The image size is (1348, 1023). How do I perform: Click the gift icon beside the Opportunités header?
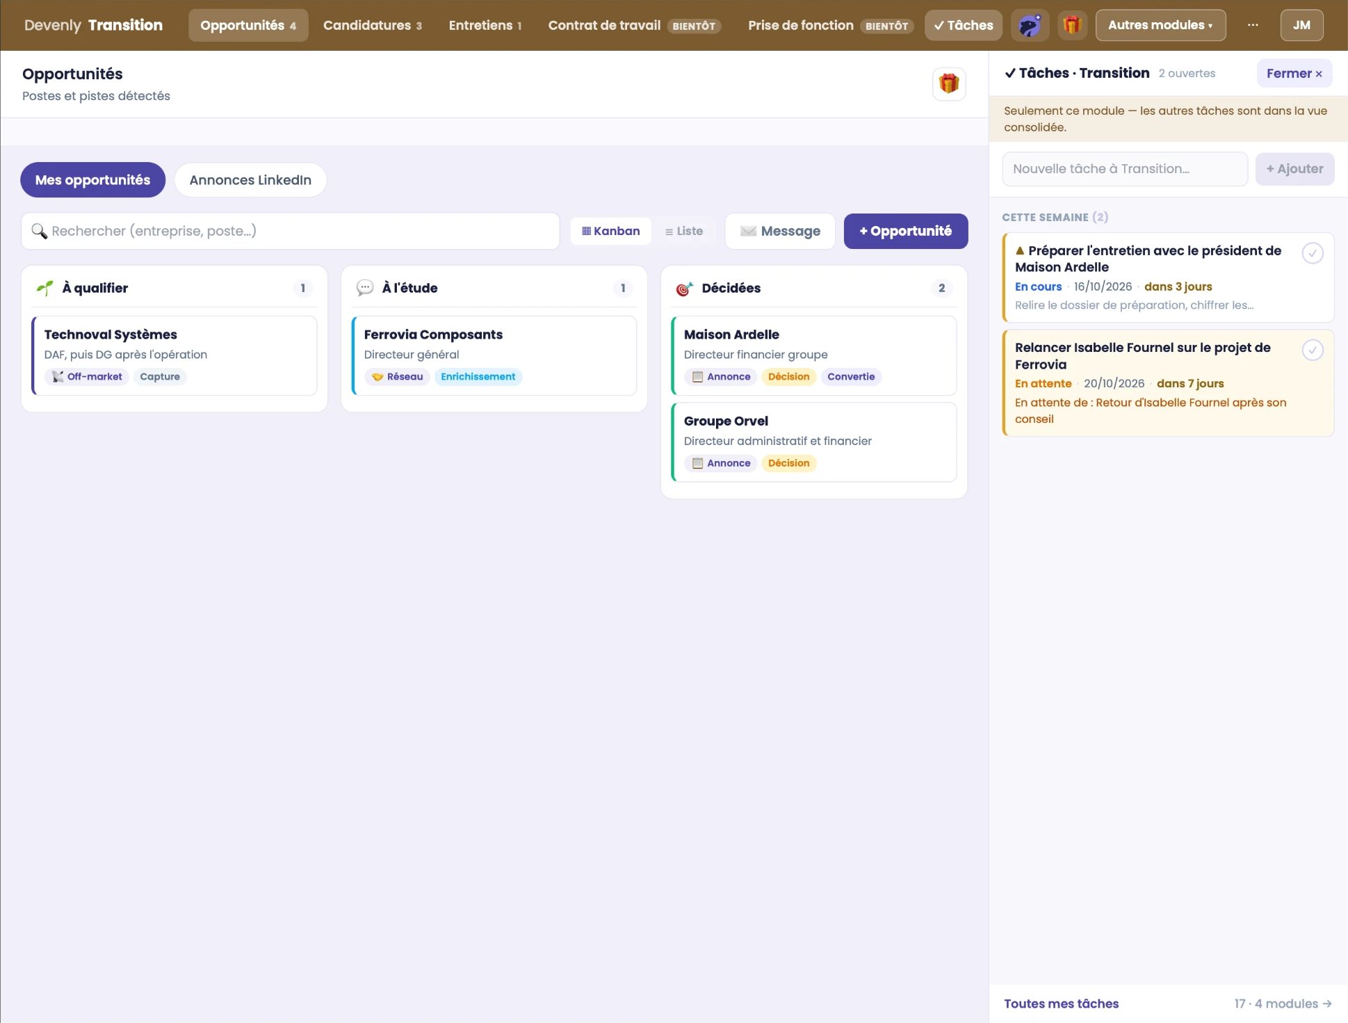tap(949, 84)
